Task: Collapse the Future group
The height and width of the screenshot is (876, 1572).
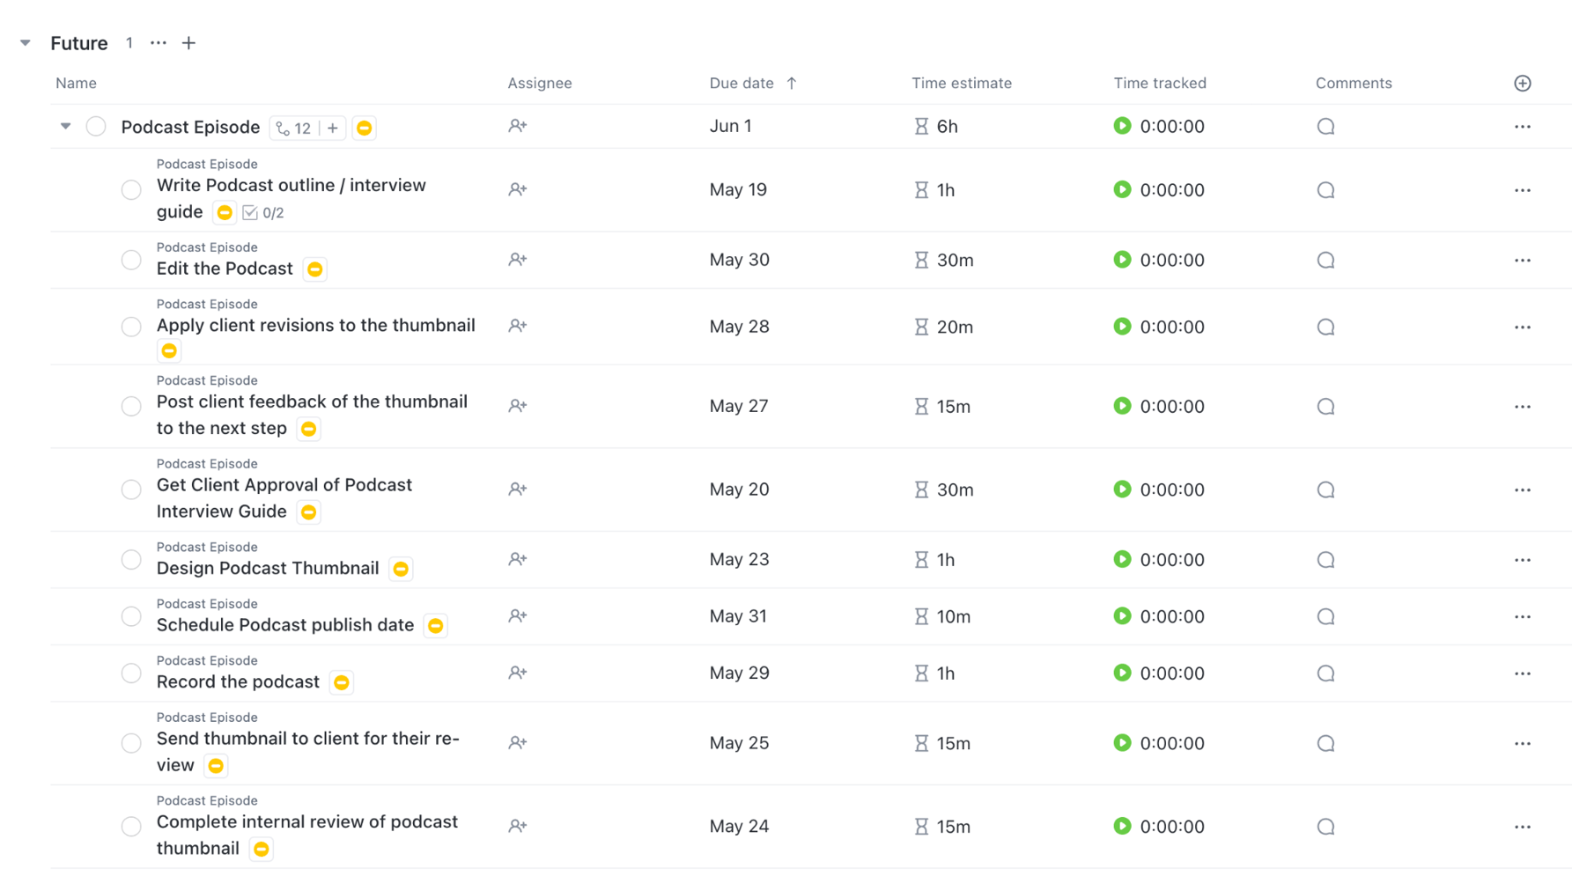Action: point(25,42)
